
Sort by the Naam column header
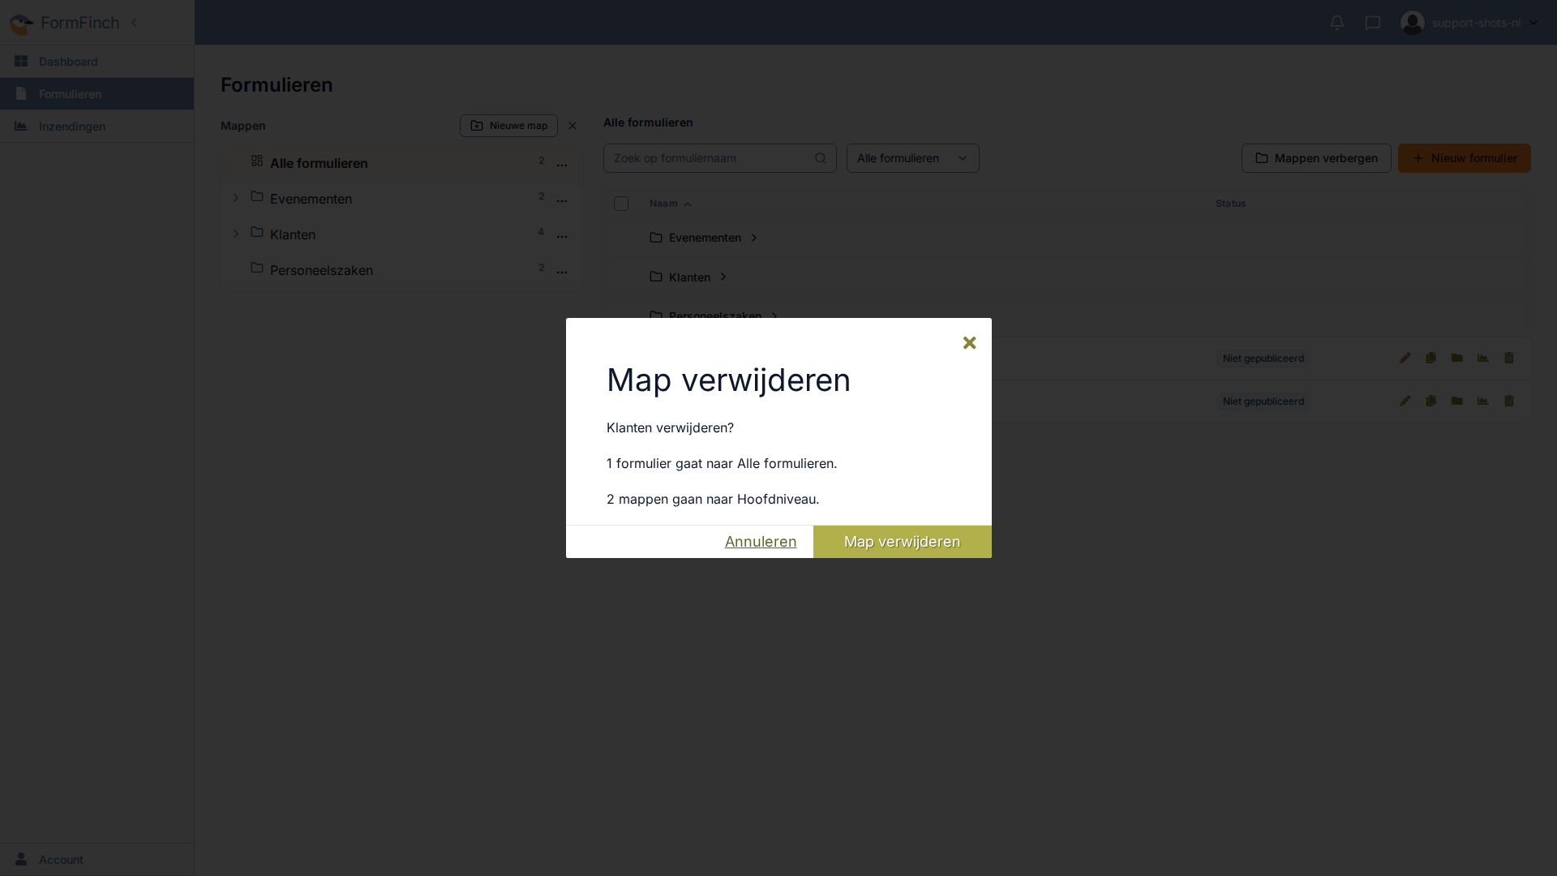pyautogui.click(x=671, y=204)
